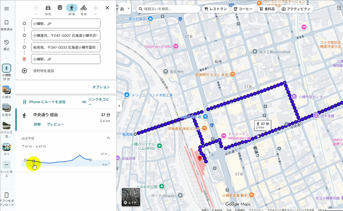
Task: Click 目的地を追加 text
Action: (x=44, y=71)
